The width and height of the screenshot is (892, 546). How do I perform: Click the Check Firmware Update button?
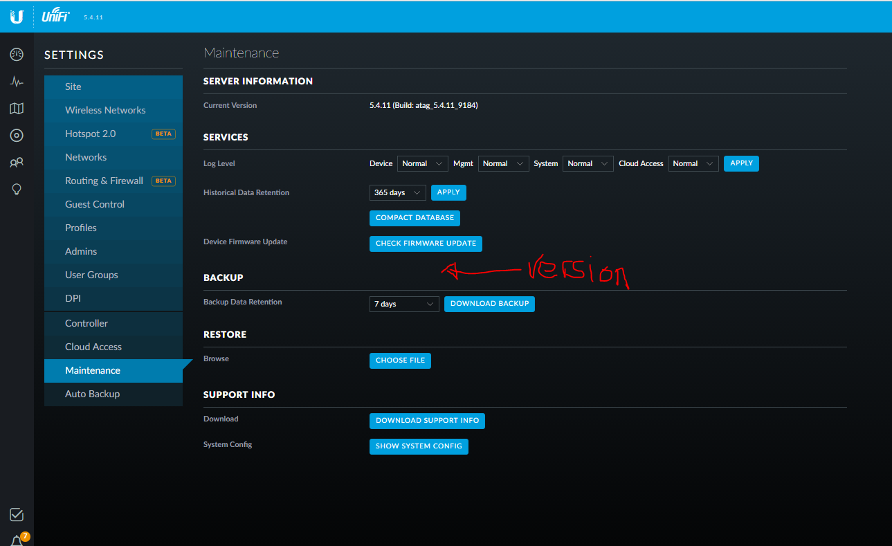(x=426, y=244)
